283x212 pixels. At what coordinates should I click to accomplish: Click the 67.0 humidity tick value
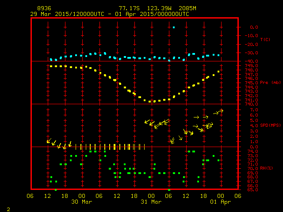pyautogui.click(x=252, y=182)
